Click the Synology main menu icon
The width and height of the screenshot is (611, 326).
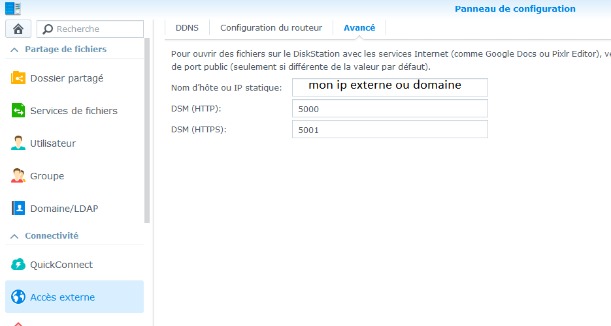coord(12,8)
